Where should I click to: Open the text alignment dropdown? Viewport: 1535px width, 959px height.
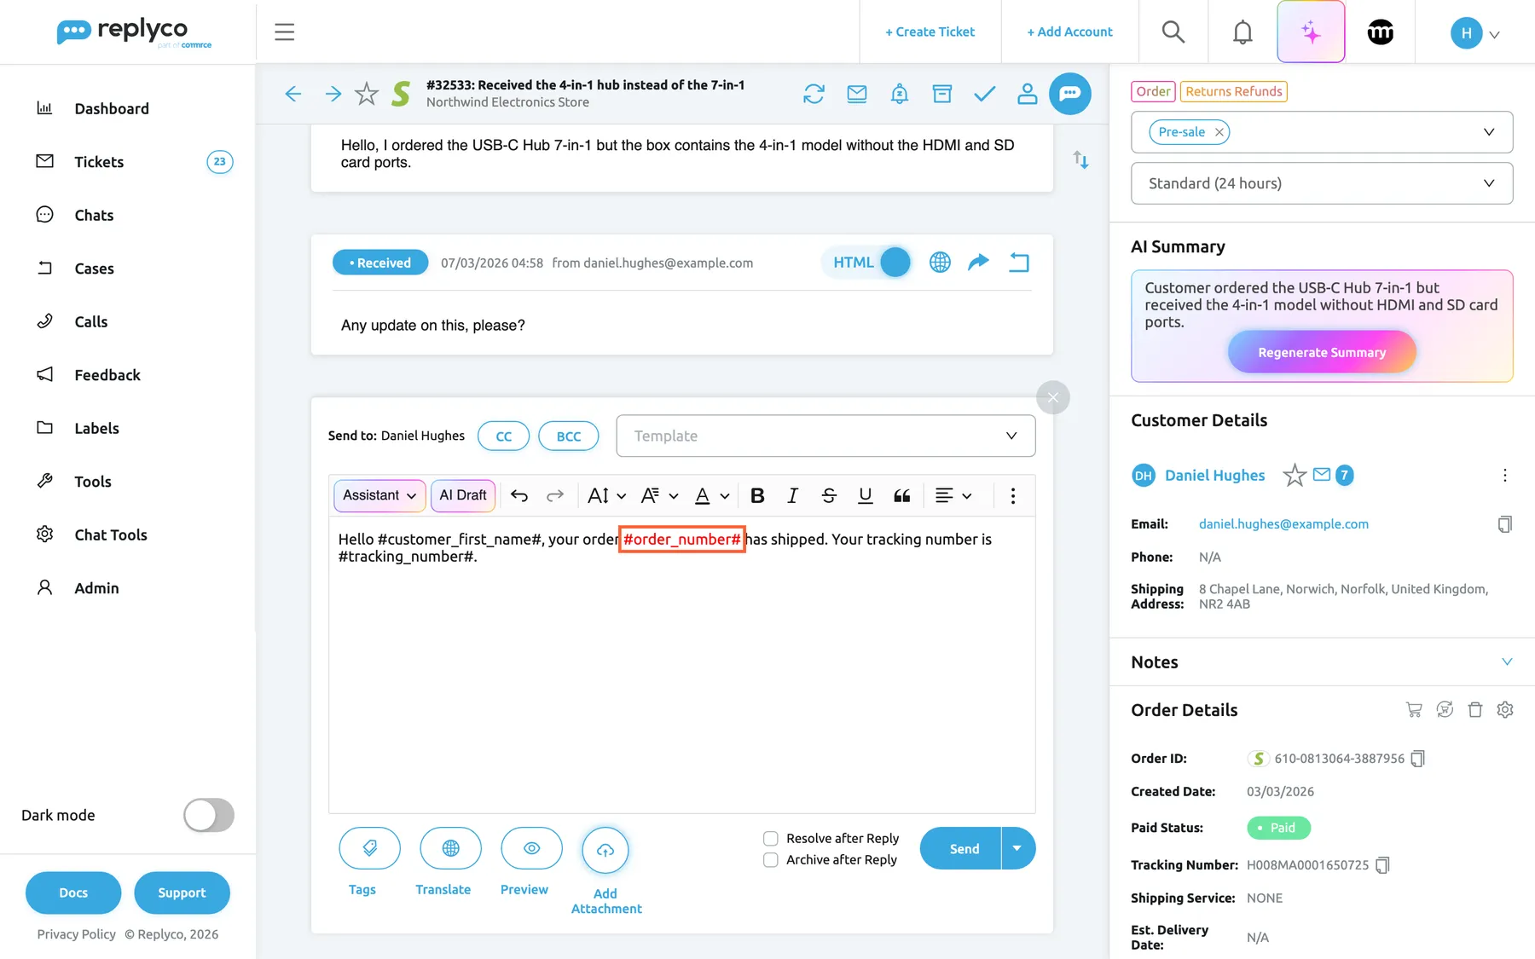(x=953, y=495)
